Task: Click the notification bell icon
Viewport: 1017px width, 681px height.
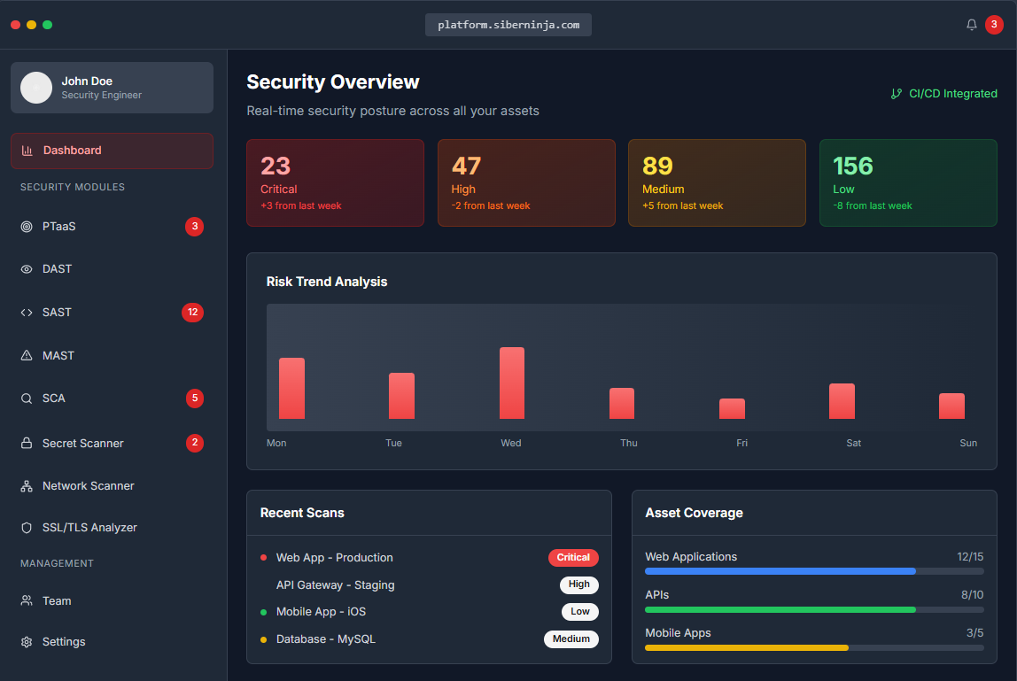Action: click(971, 25)
